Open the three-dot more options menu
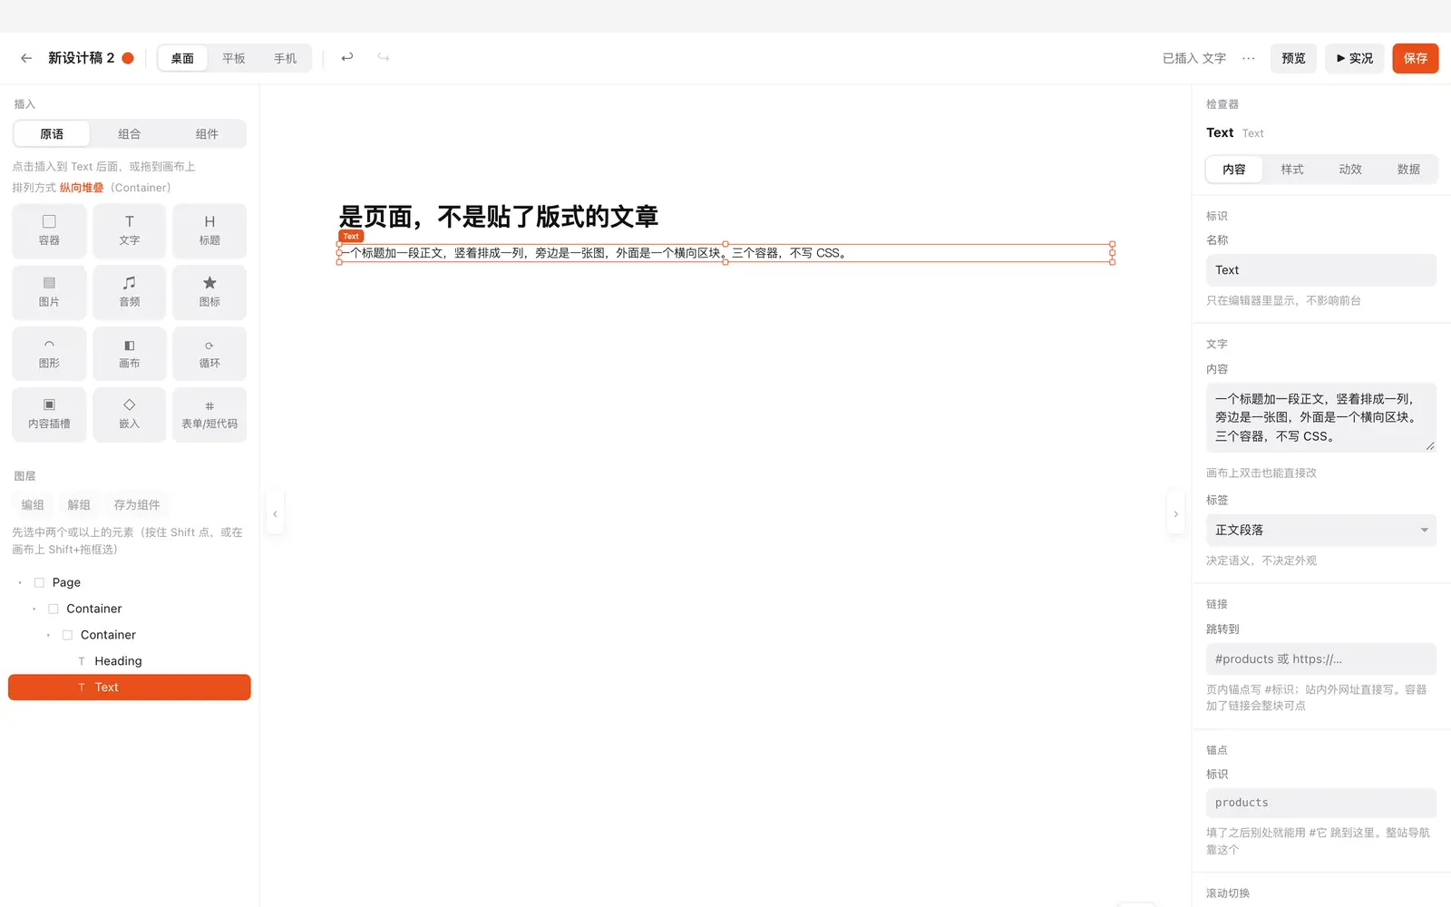This screenshot has width=1451, height=907. tap(1249, 58)
